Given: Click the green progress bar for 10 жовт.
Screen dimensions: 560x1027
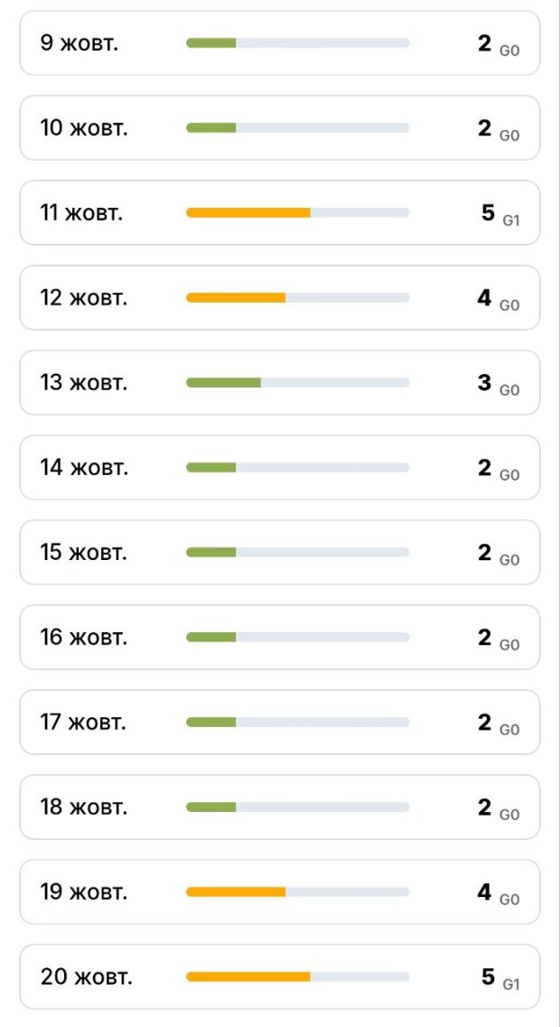Looking at the screenshot, I should point(211,128).
